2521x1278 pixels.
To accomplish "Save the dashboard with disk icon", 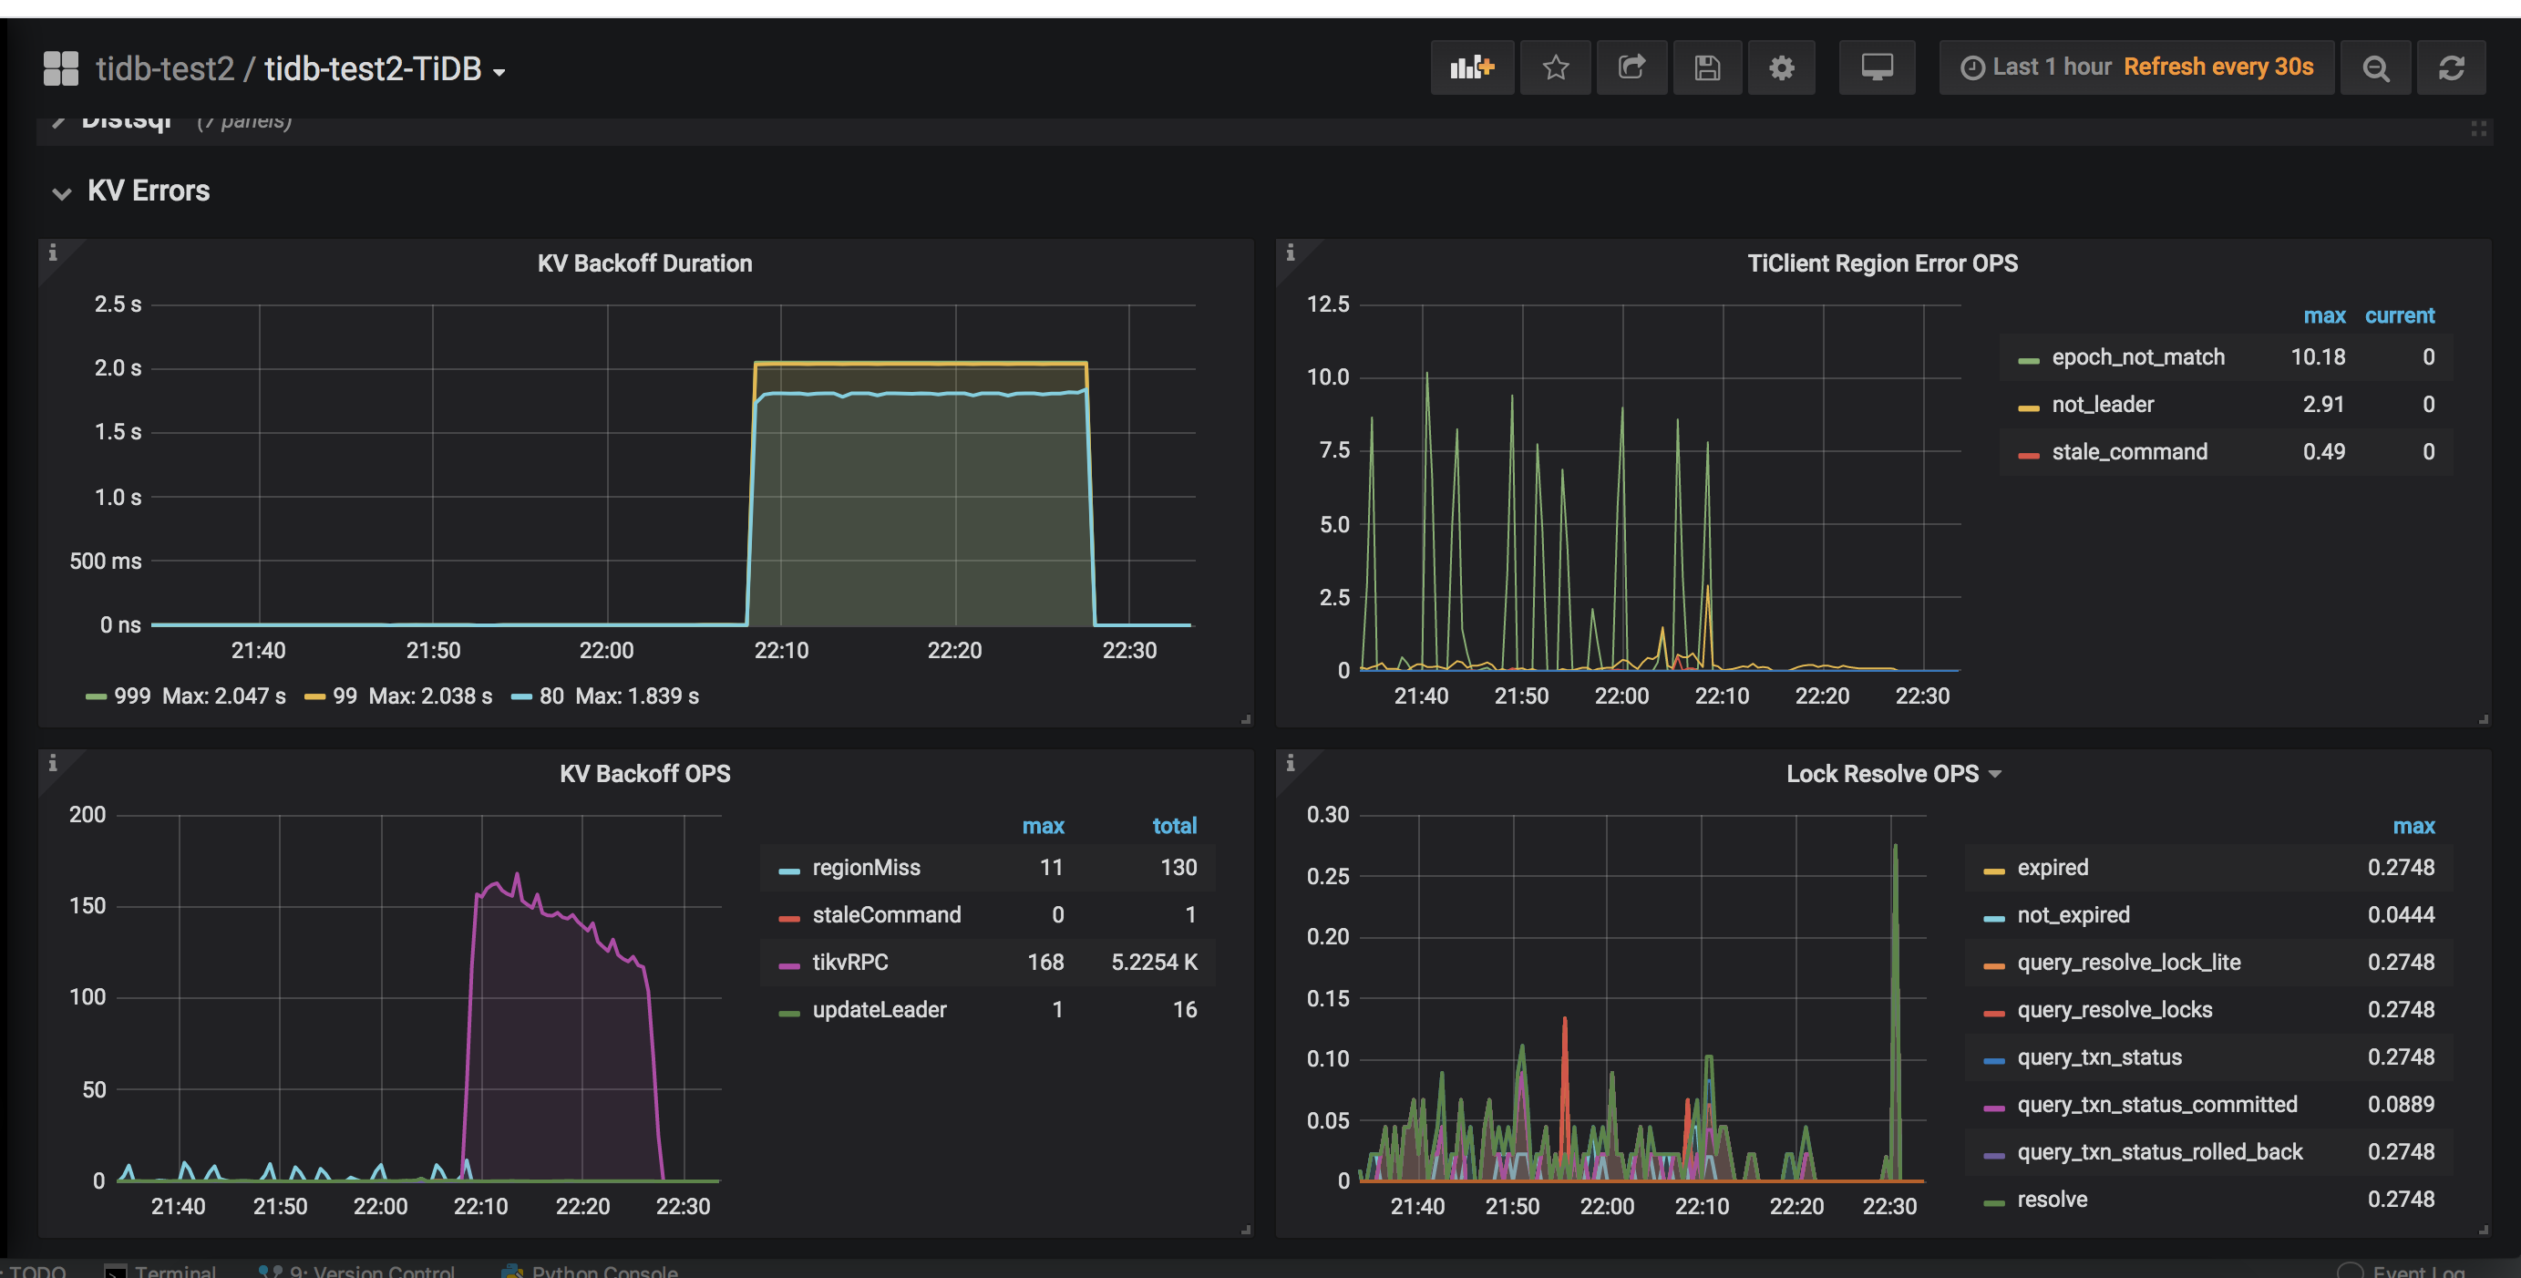I will [x=1707, y=67].
